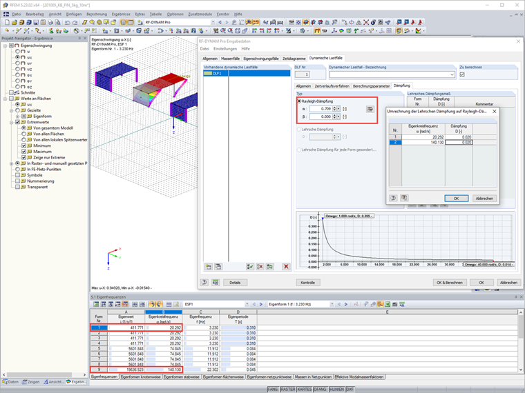This screenshot has height=393, width=525.
Task: Click the Rayleigh conversion button beside alpha field
Action: pos(370,109)
